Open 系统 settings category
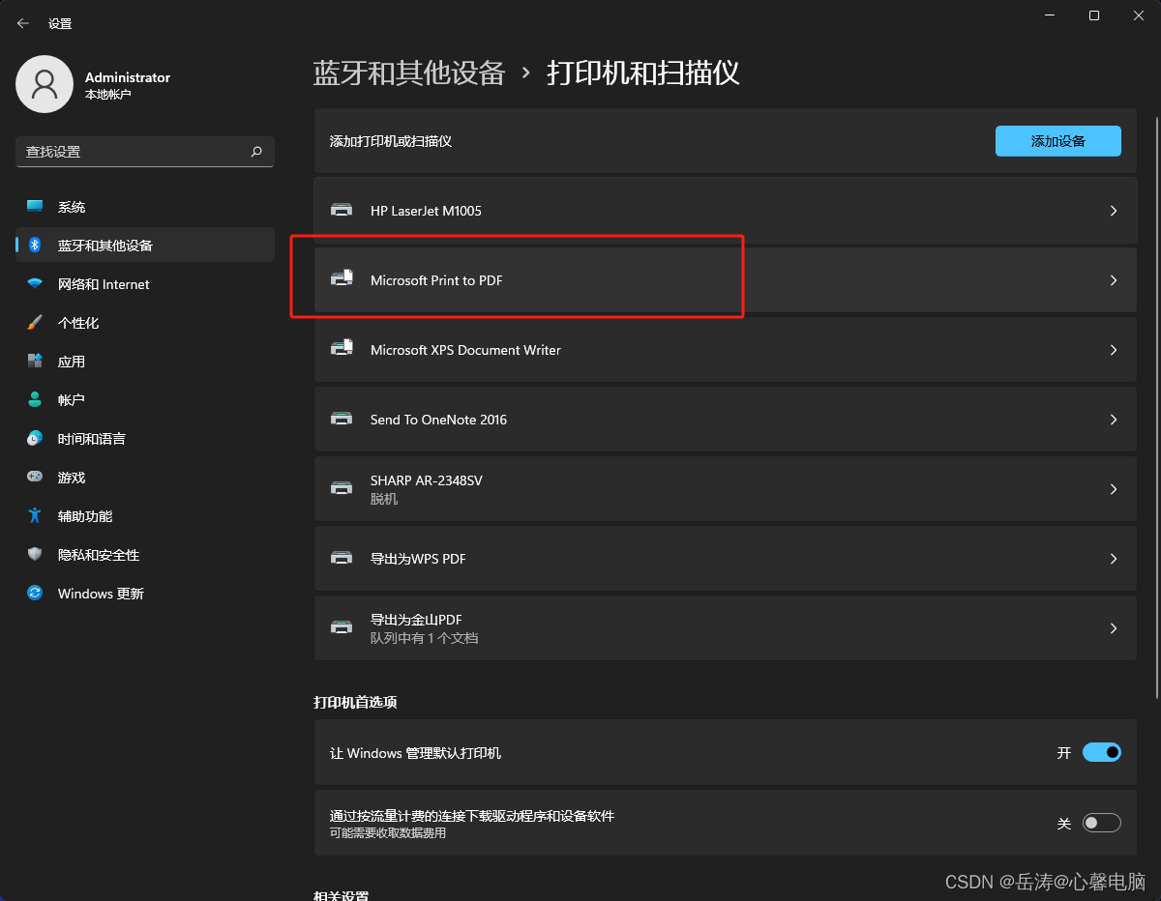 [145, 207]
